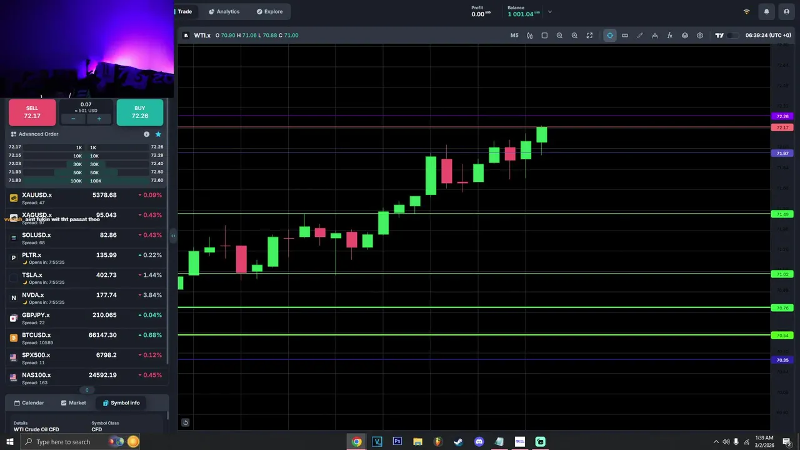
Task: Click the SELL 72.17 button
Action: tap(32, 112)
